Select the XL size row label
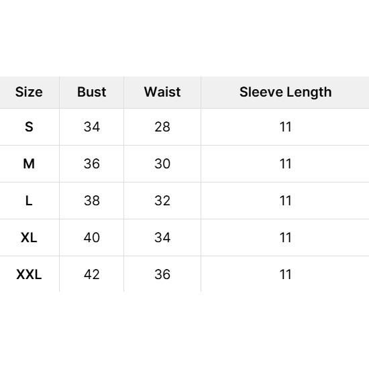Image resolution: width=369 pixels, height=369 pixels. click(x=29, y=238)
